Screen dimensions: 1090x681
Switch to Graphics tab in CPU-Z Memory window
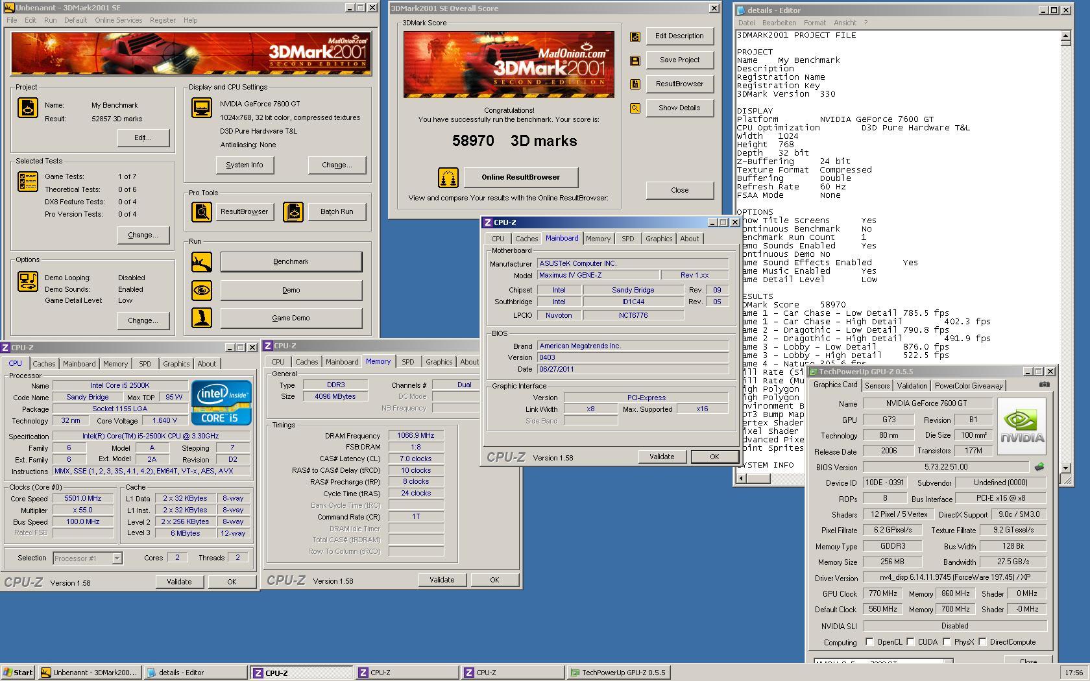[439, 362]
